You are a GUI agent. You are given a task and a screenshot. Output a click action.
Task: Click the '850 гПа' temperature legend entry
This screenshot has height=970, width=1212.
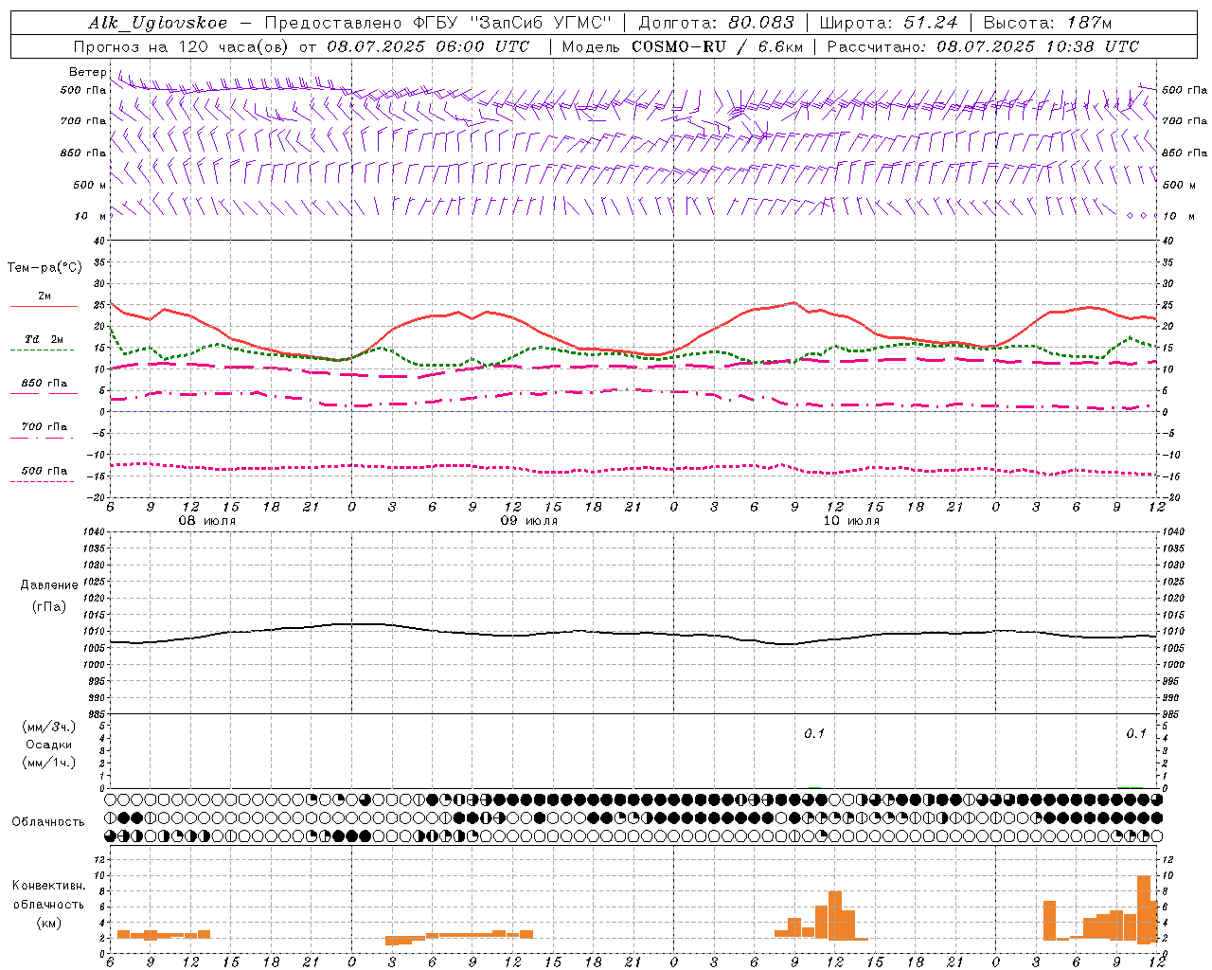(x=44, y=387)
